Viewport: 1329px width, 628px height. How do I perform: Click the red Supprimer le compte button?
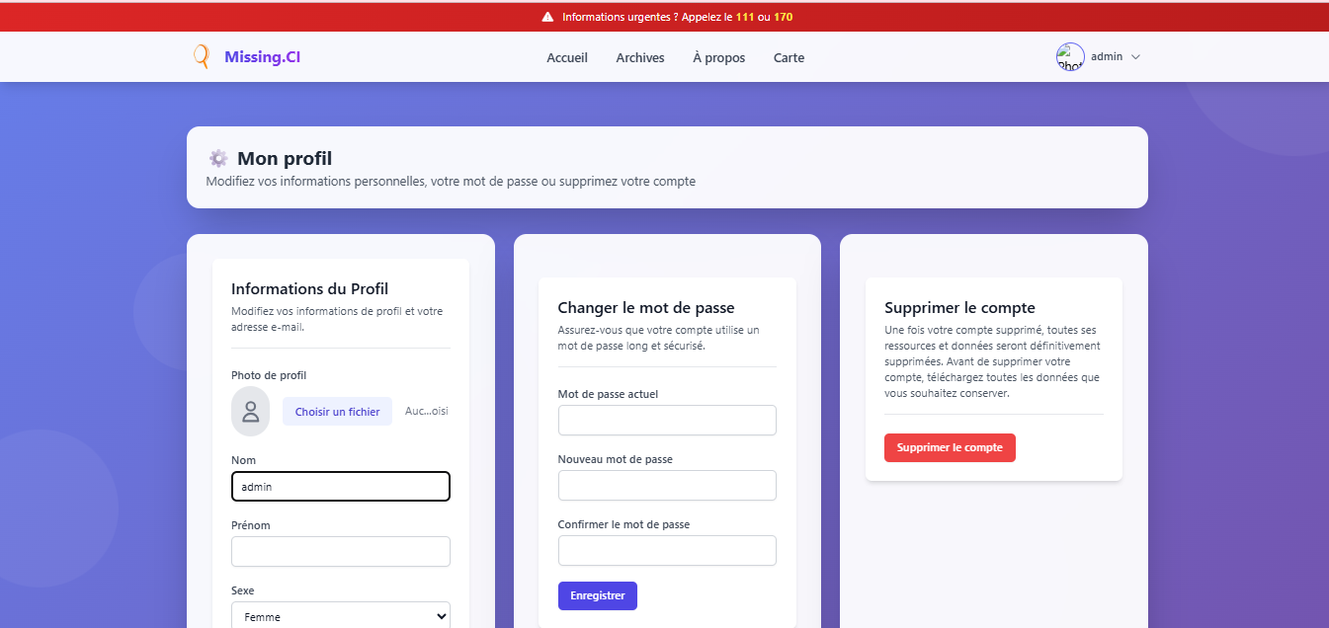(950, 447)
